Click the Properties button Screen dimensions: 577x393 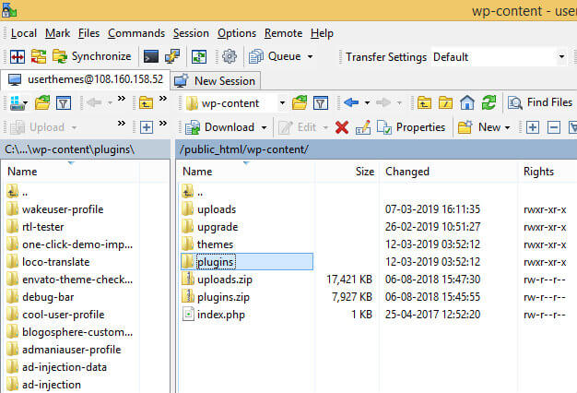pos(411,127)
